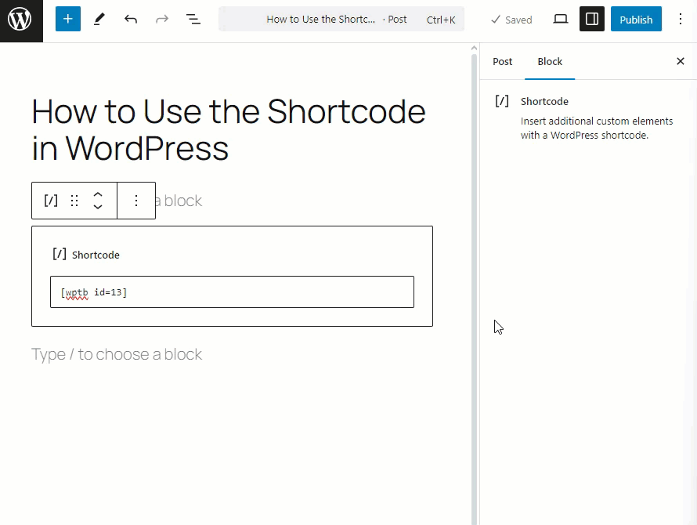
Task: Switch to the Post settings tab
Action: [502, 61]
